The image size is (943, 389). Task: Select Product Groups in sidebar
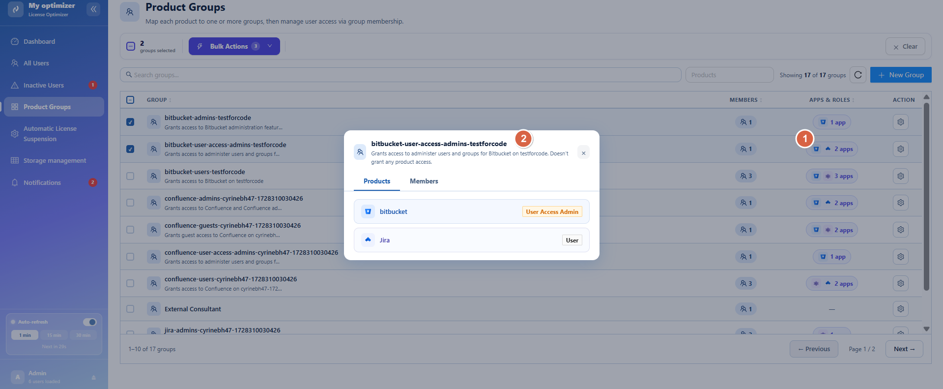pyautogui.click(x=54, y=107)
